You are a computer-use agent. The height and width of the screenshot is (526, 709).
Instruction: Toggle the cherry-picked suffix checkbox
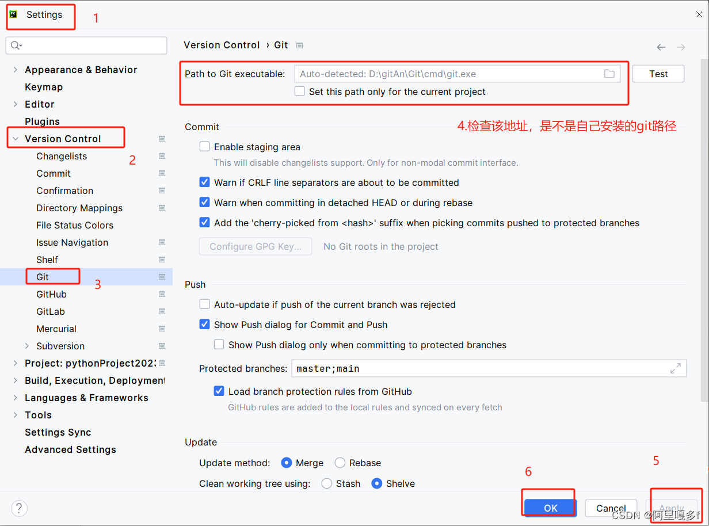pos(204,223)
